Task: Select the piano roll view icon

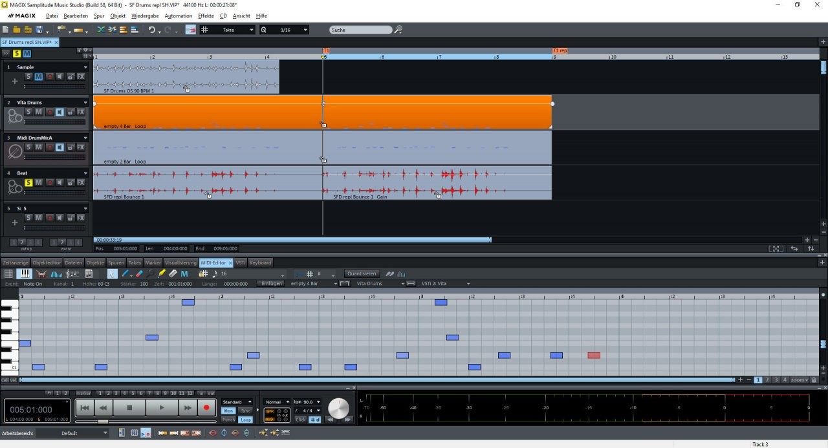Action: pos(25,274)
